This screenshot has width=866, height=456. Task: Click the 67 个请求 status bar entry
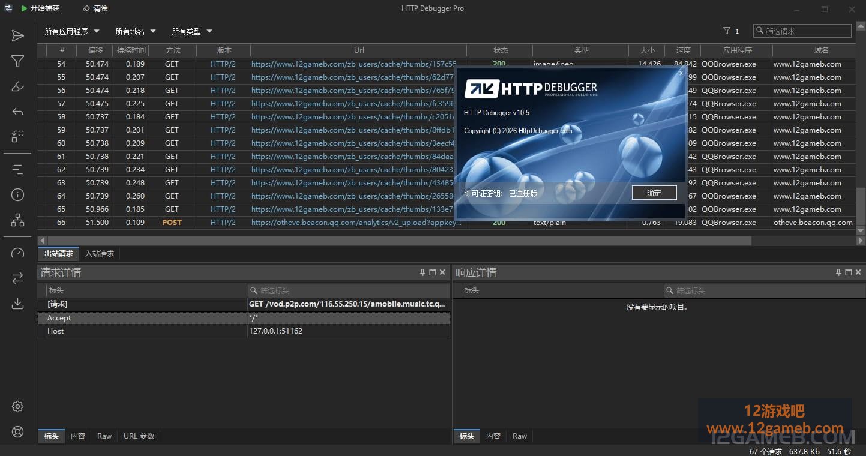coord(766,451)
